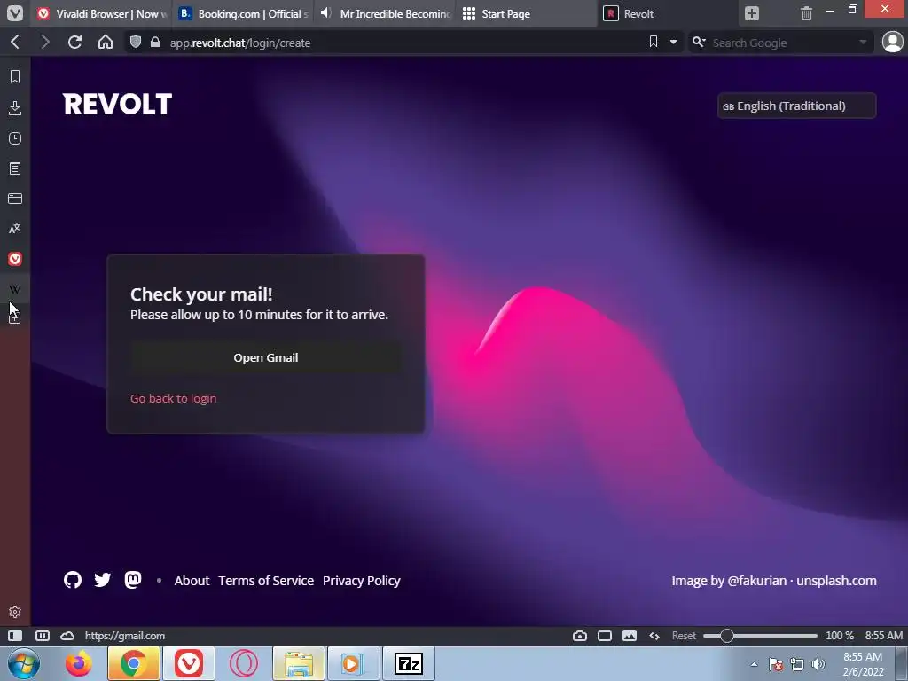Open Terms of Service link
Image resolution: width=908 pixels, height=681 pixels.
(x=266, y=581)
